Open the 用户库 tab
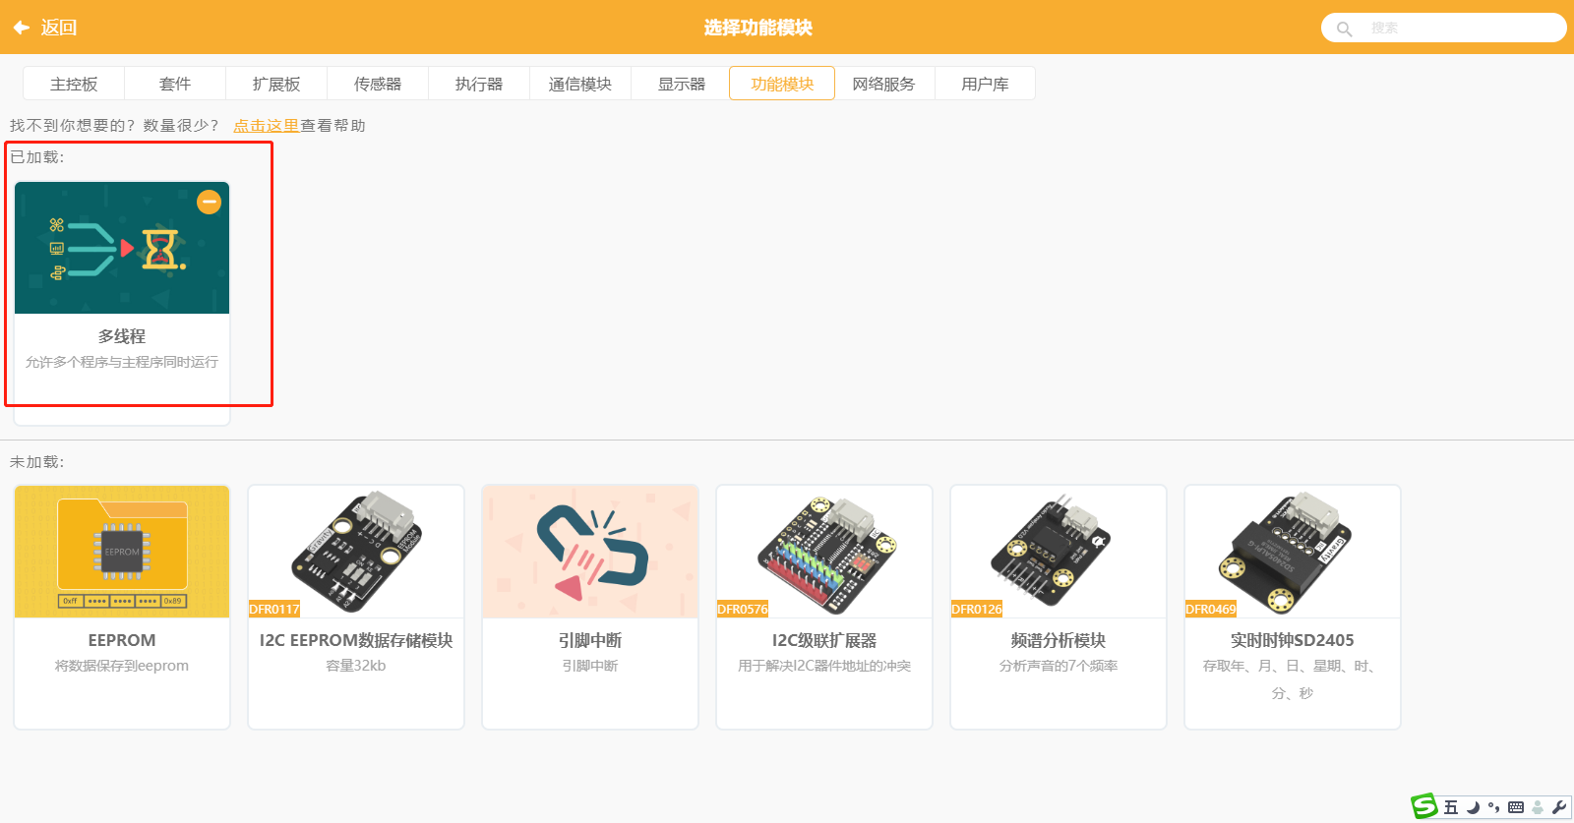 click(985, 84)
